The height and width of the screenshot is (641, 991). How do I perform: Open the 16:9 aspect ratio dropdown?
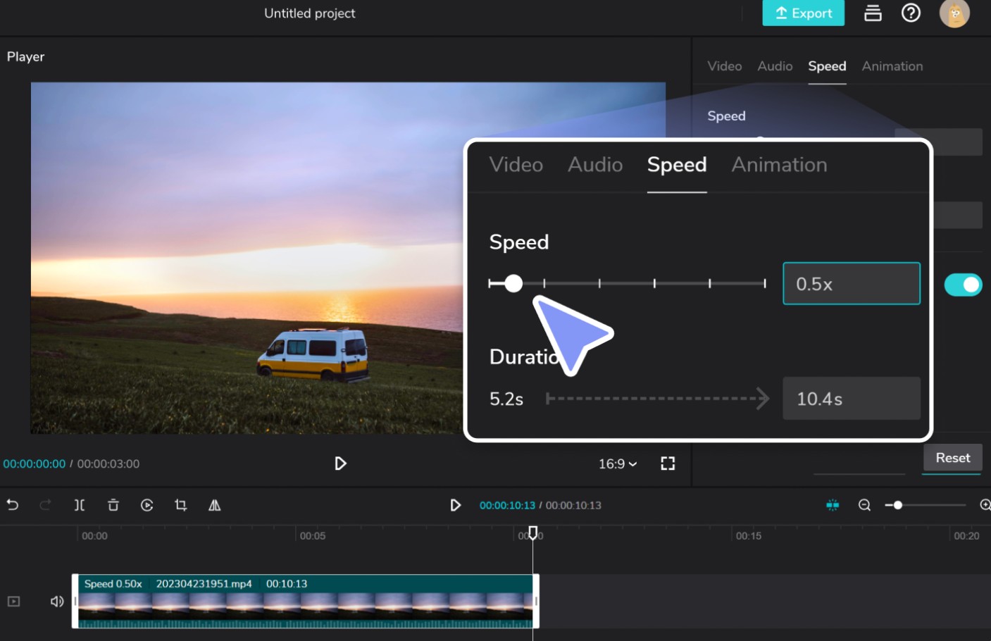click(618, 463)
